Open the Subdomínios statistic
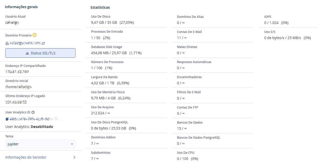The image size is (318, 166). (101, 153)
